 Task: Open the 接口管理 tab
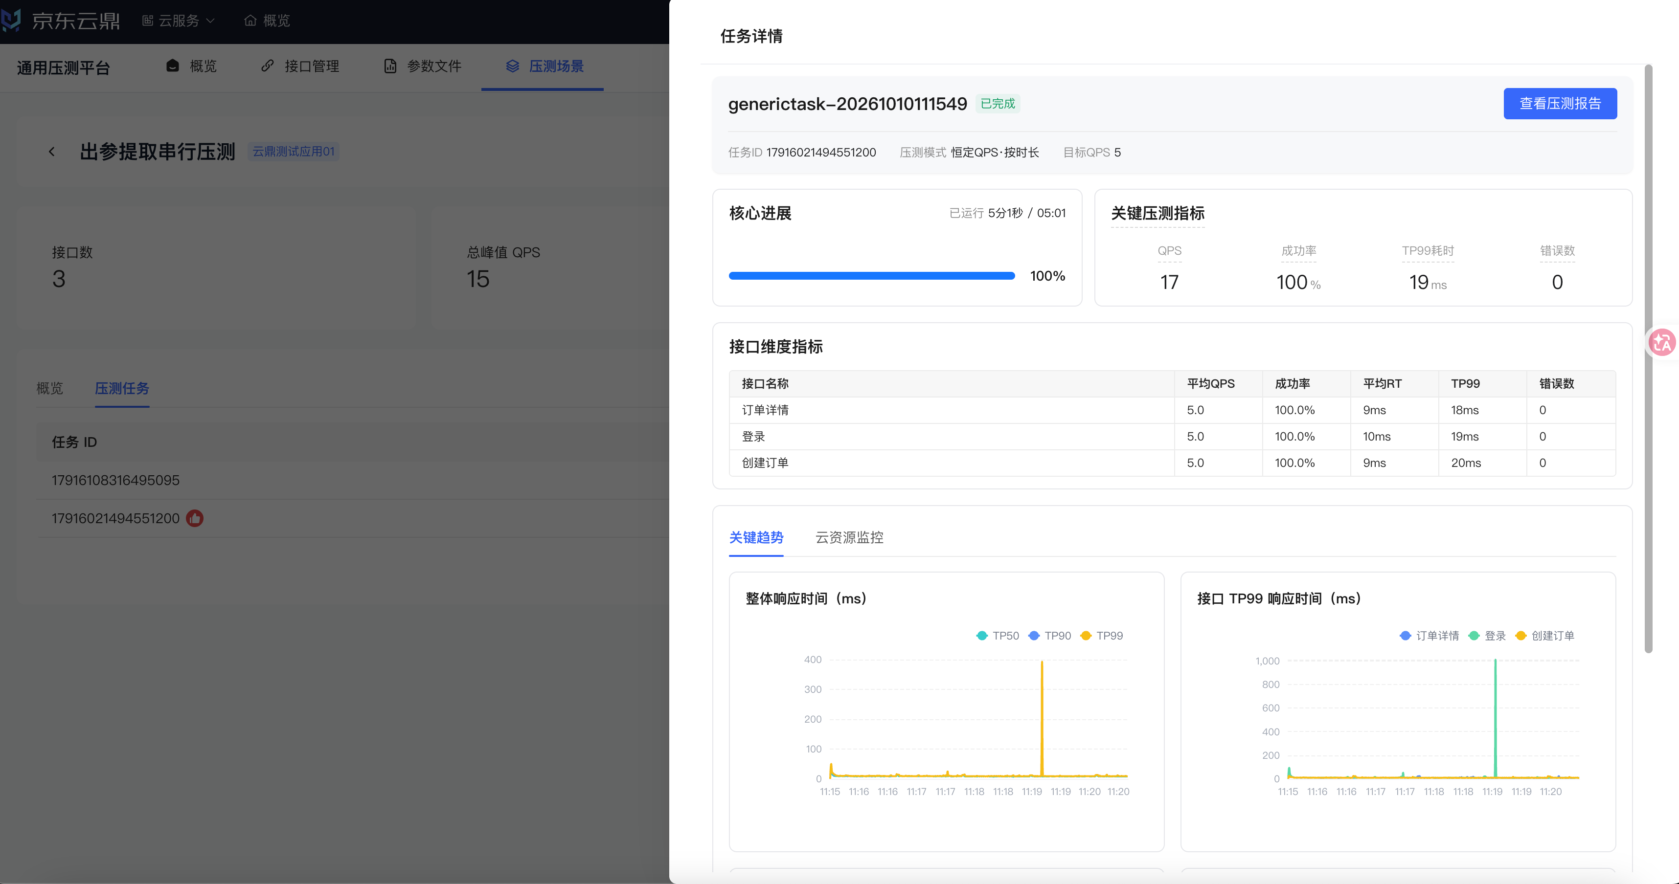coord(300,66)
